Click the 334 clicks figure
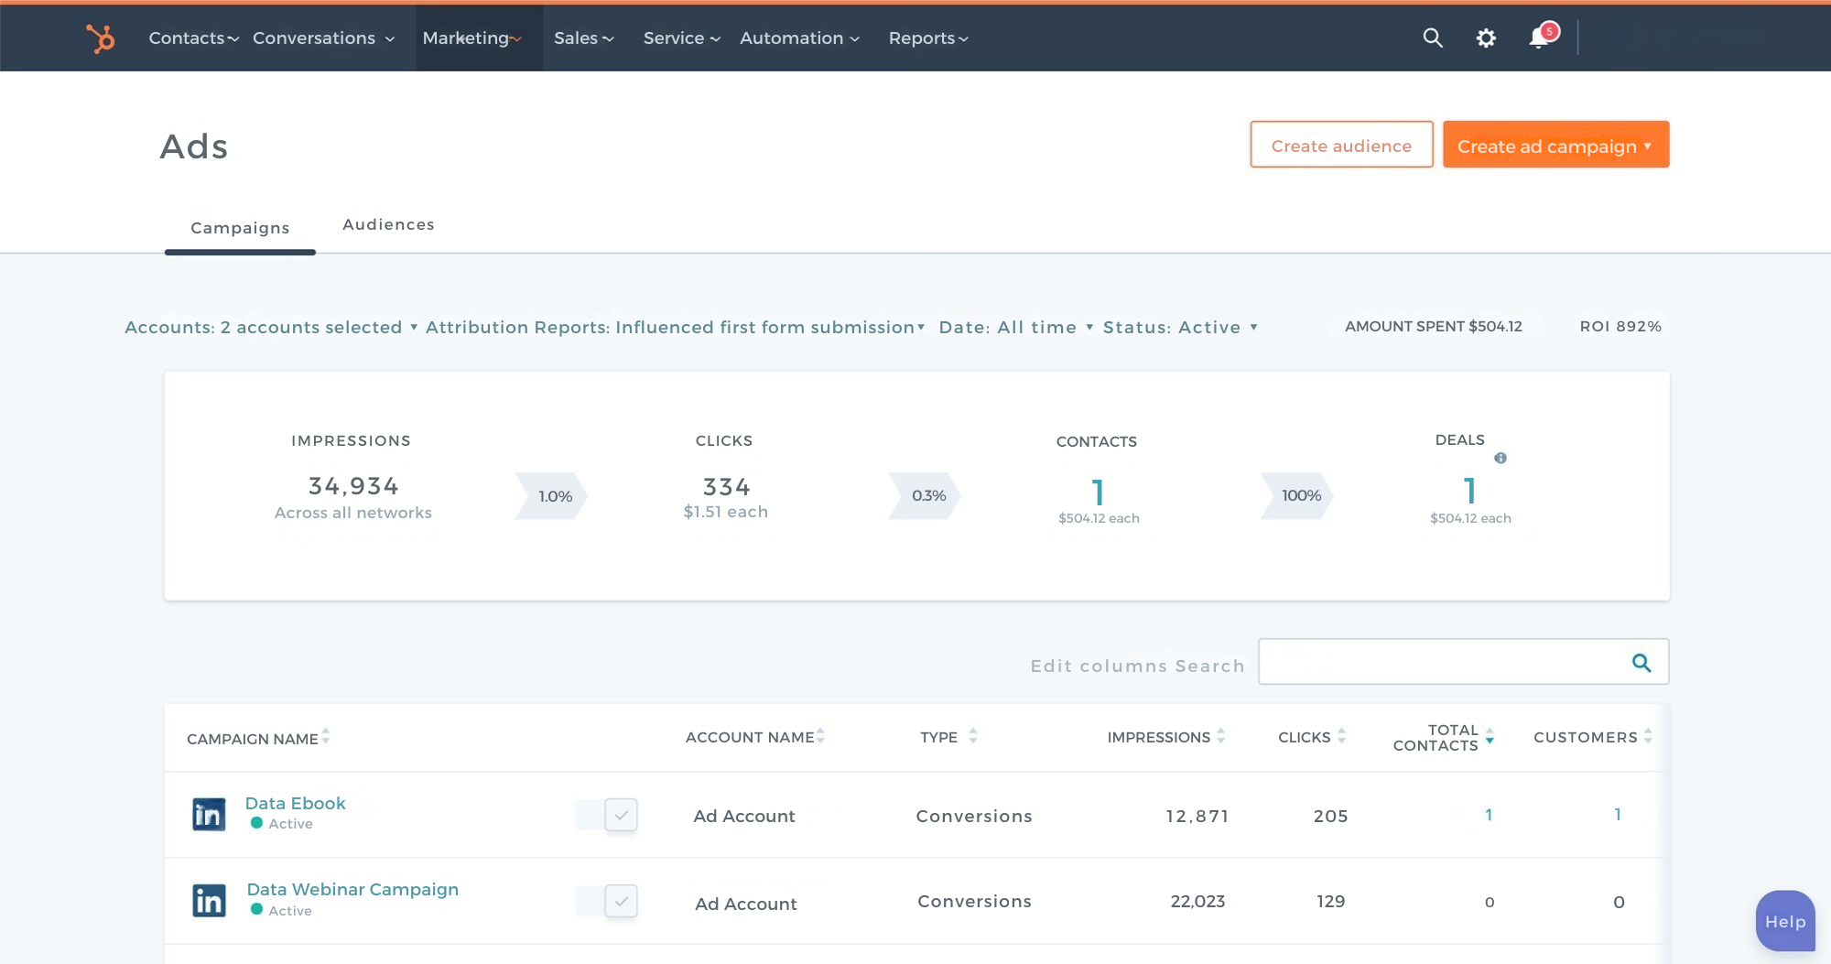 pos(726,486)
